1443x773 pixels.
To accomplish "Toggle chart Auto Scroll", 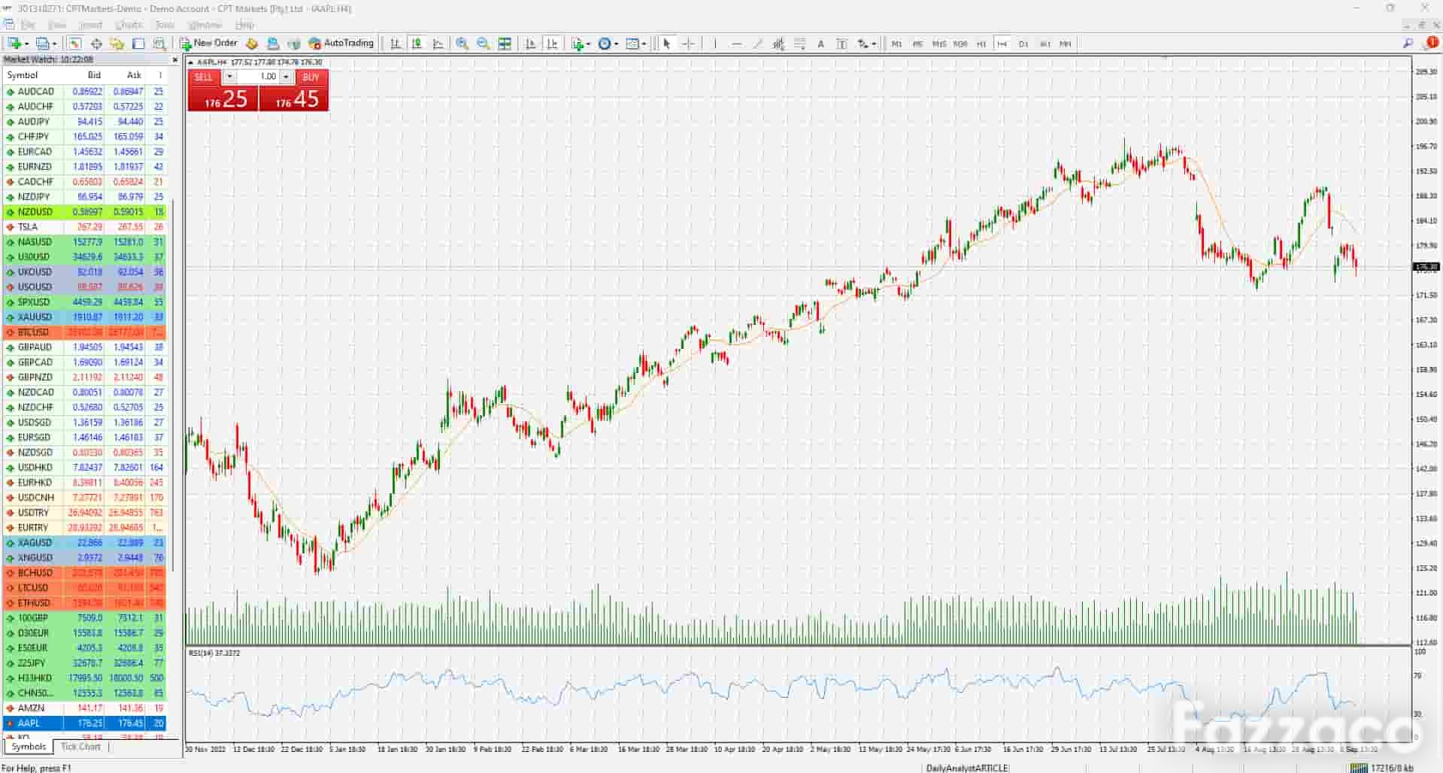I will click(x=531, y=44).
